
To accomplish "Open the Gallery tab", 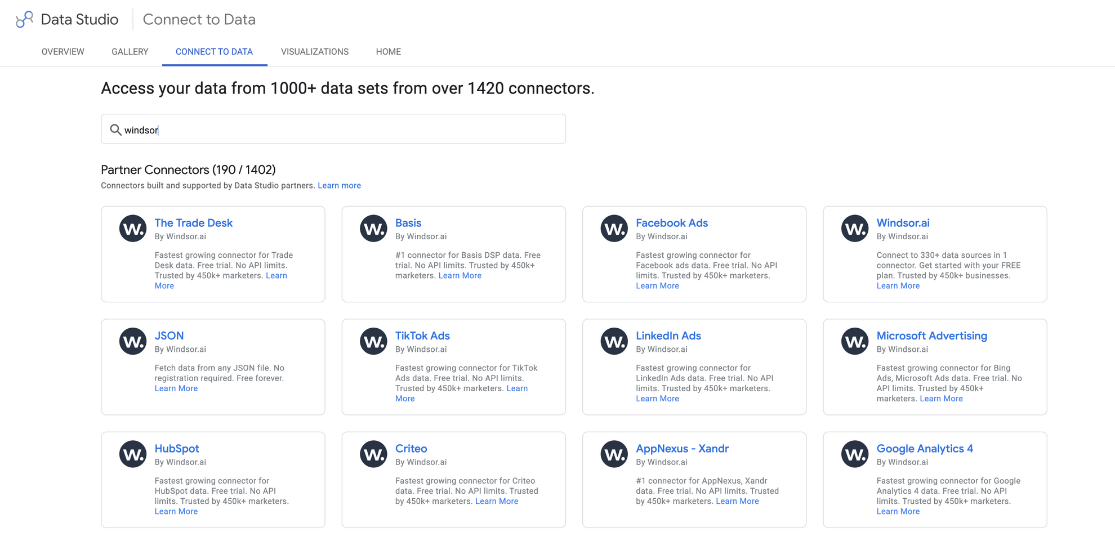I will 130,52.
